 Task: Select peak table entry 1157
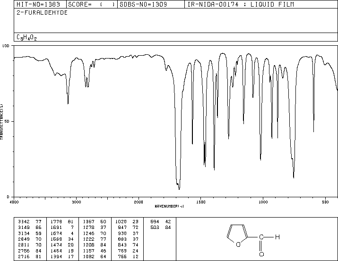click(x=89, y=251)
